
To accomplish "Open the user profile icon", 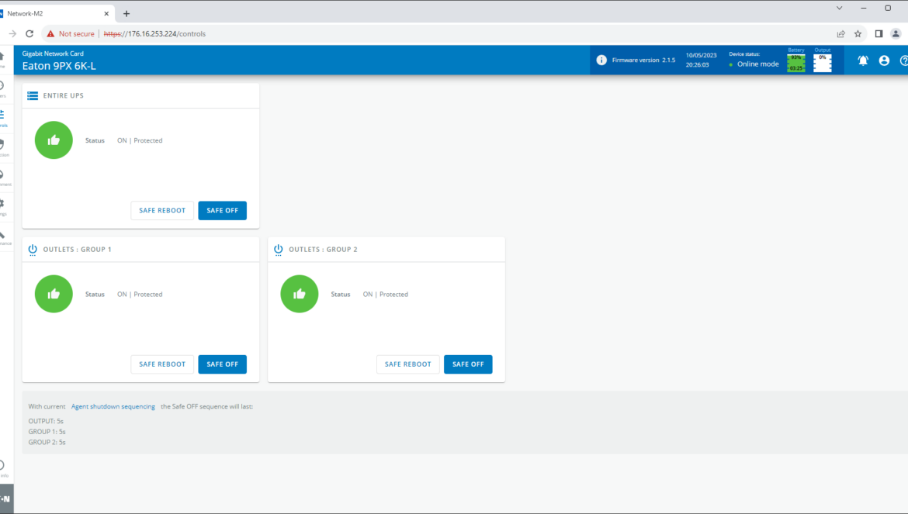I will [884, 60].
